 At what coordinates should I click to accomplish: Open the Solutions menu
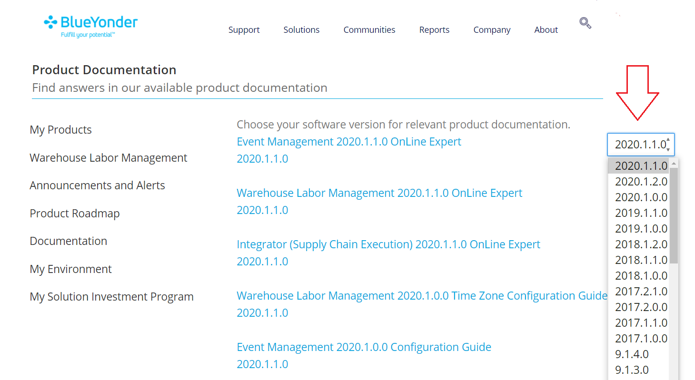pos(301,30)
